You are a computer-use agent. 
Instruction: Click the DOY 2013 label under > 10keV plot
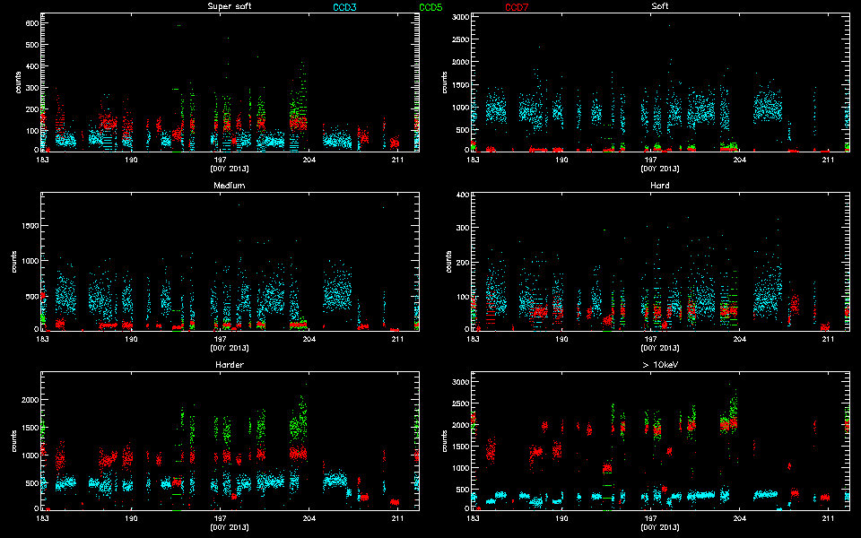coord(659,526)
